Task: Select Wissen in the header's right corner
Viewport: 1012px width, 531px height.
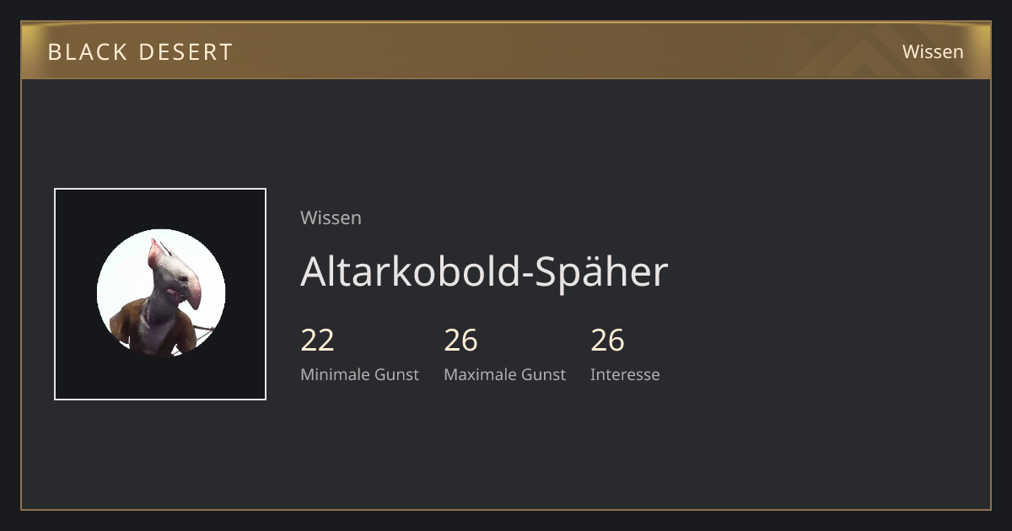Action: [933, 51]
